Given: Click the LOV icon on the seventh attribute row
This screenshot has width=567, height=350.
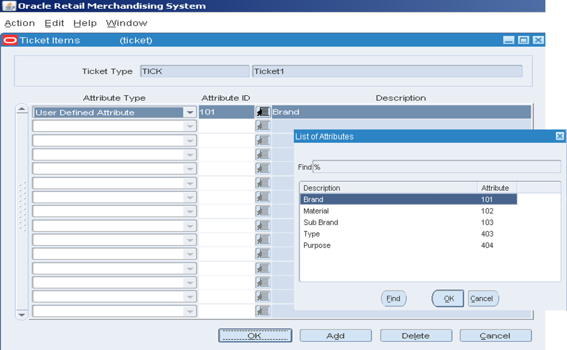Looking at the screenshot, I should [263, 197].
